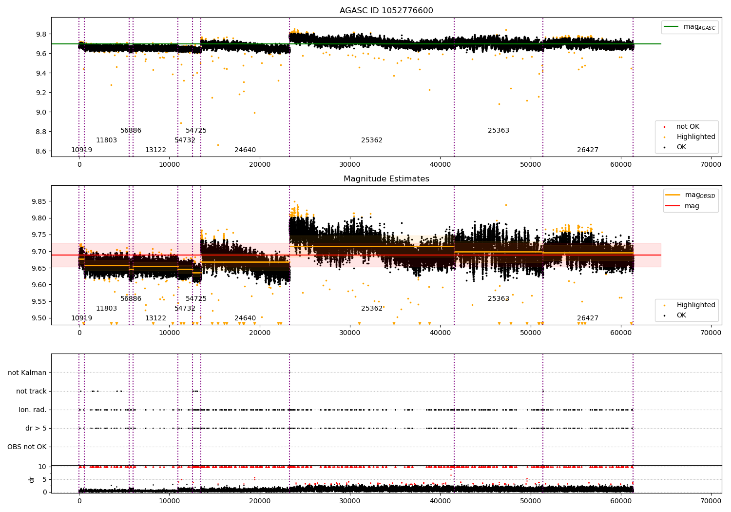Click the 9.75 y-axis tick label
731x512 pixels.
pos(38,235)
